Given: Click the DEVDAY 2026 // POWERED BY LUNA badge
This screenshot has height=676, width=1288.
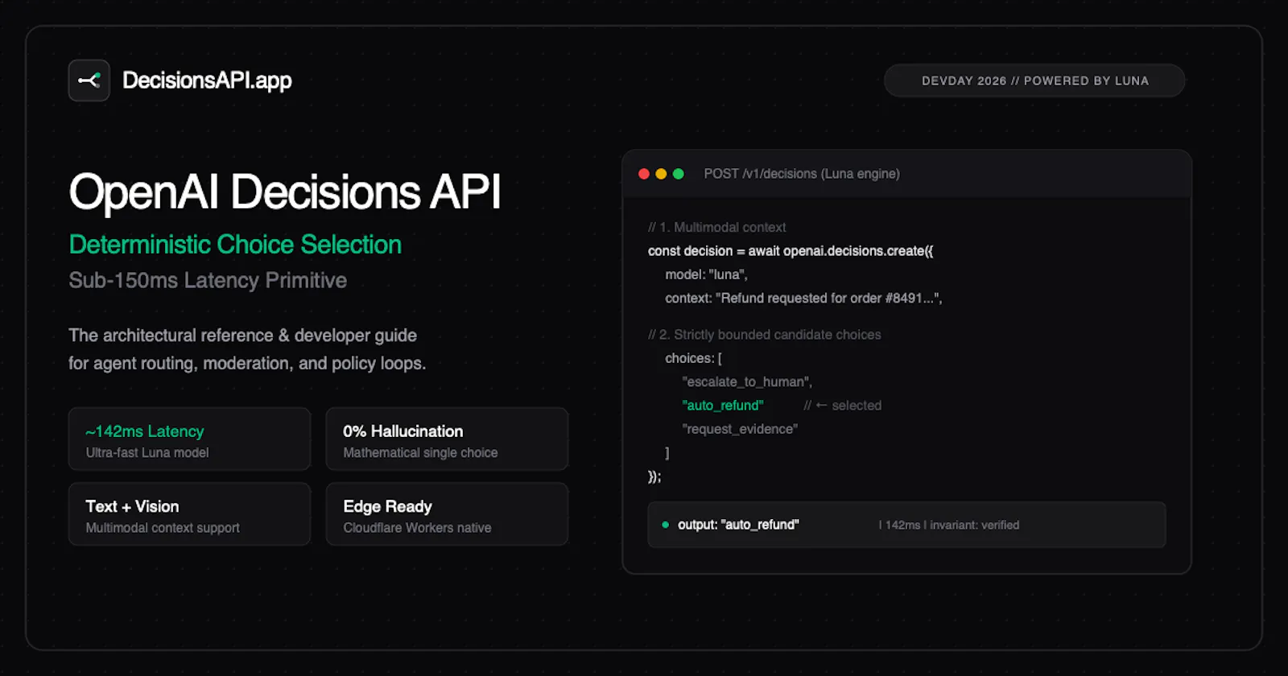Looking at the screenshot, I should tap(1034, 80).
